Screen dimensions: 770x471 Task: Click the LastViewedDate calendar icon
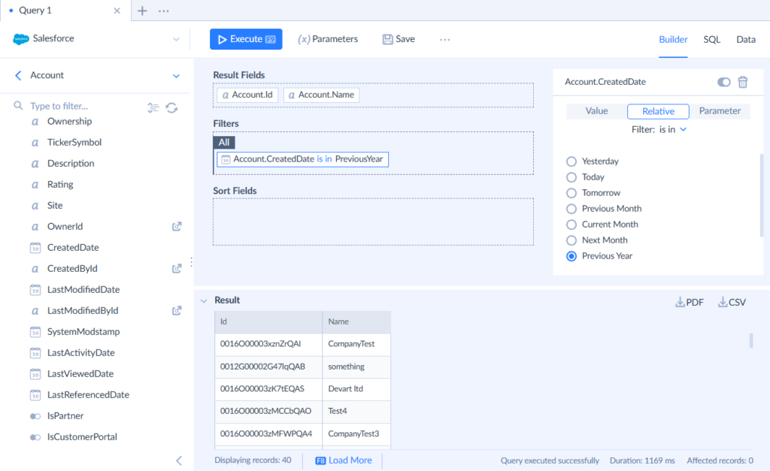click(35, 374)
